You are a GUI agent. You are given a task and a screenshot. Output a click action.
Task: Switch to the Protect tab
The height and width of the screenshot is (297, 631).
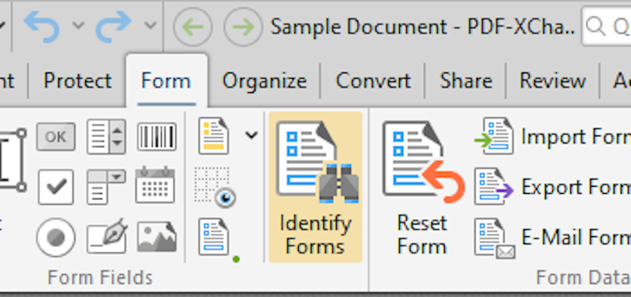pyautogui.click(x=77, y=81)
